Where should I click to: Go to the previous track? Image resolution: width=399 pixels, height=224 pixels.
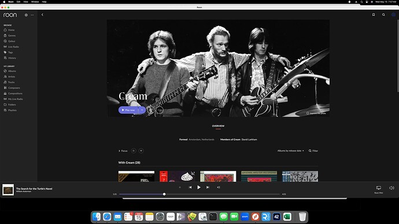pyautogui.click(x=190, y=187)
